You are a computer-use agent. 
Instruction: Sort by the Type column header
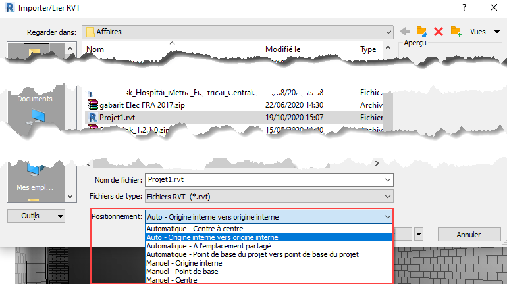pyautogui.click(x=369, y=49)
